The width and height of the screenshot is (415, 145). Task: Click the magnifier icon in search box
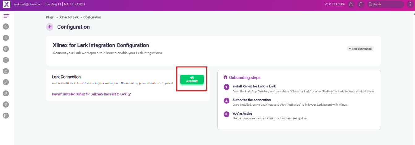coord(370,4)
